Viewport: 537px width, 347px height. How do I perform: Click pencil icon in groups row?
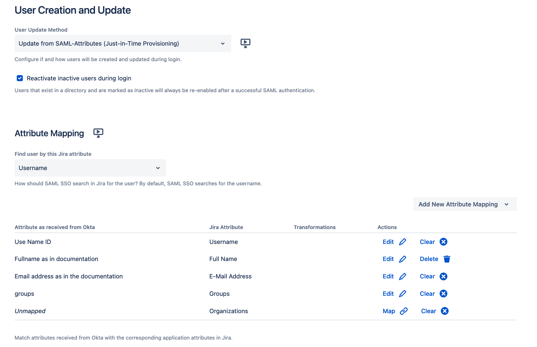pos(403,294)
